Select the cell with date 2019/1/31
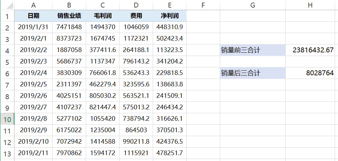 coord(34,27)
